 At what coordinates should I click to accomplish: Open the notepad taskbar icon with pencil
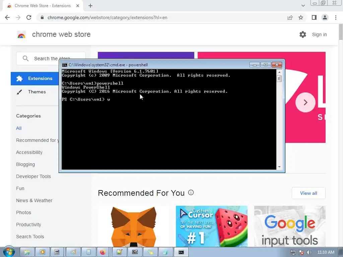[x=119, y=252]
